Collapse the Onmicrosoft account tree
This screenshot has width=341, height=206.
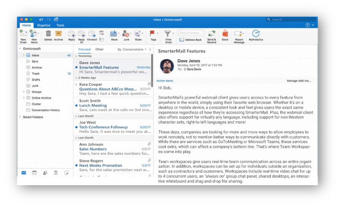click(20, 49)
